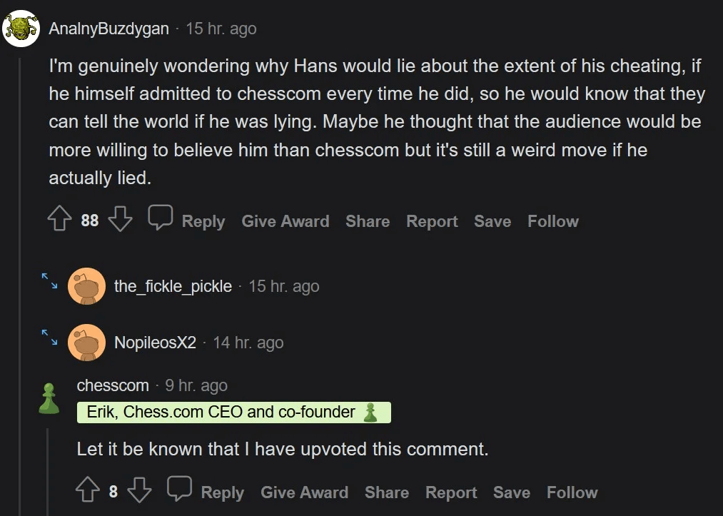This screenshot has height=516, width=723.
Task: Report AnalnyBuzdygan's comment
Action: tap(430, 221)
